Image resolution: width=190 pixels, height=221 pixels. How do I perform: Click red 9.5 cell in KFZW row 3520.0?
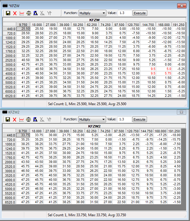point(148,69)
